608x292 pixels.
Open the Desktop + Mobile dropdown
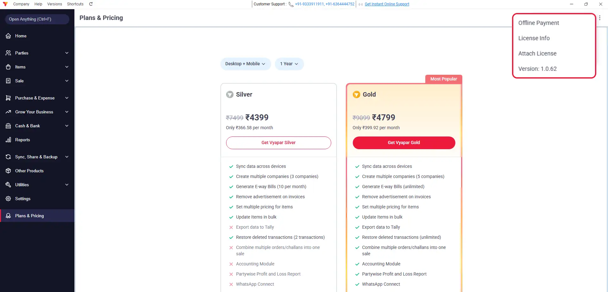[x=245, y=64]
